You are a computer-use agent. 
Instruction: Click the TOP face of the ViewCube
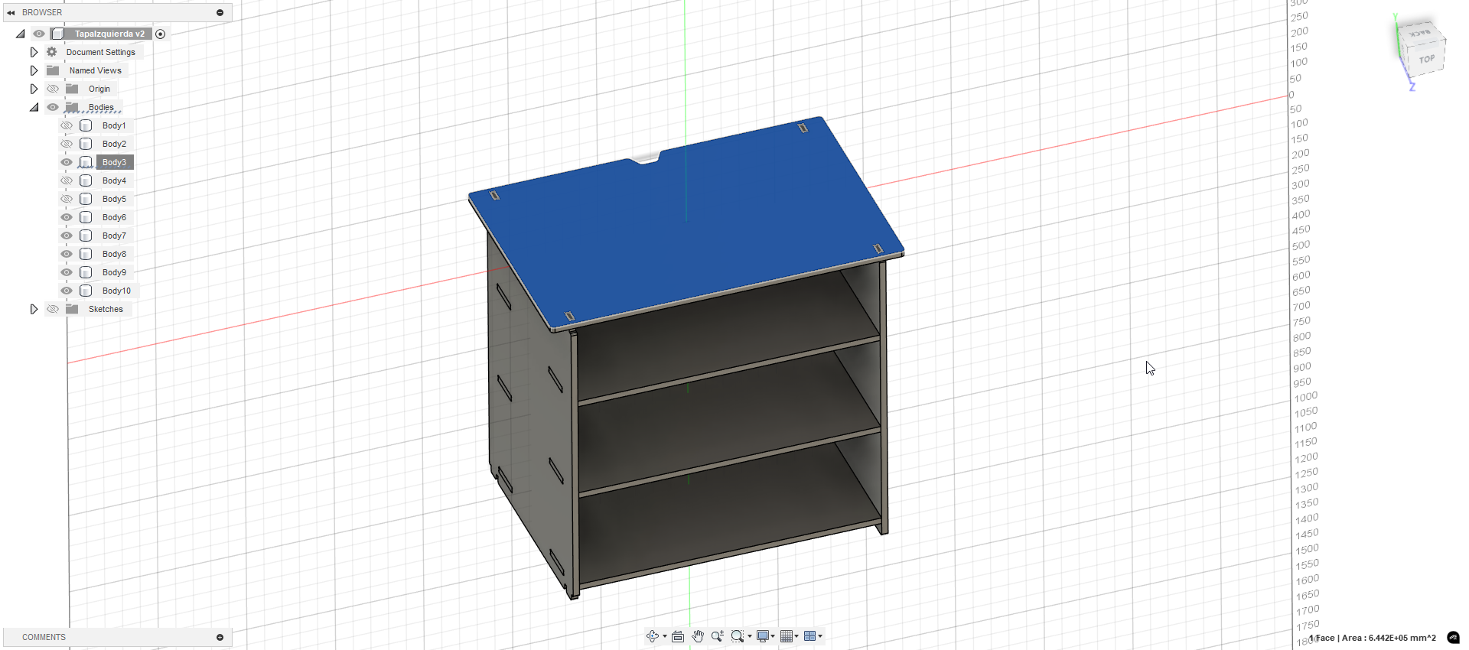(x=1426, y=60)
